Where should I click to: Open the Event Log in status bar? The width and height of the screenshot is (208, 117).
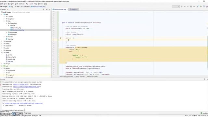pyautogui.click(x=204, y=113)
